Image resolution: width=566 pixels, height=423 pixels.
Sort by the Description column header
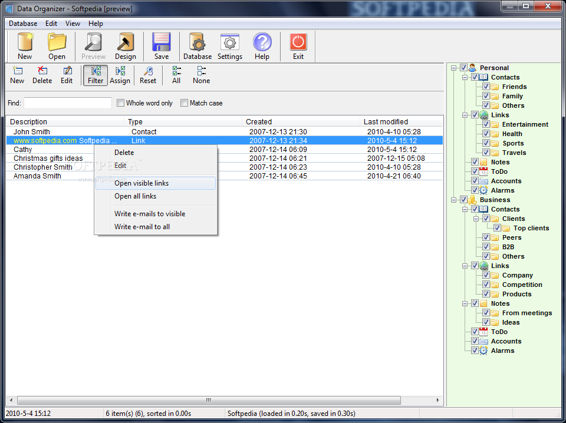tap(65, 121)
